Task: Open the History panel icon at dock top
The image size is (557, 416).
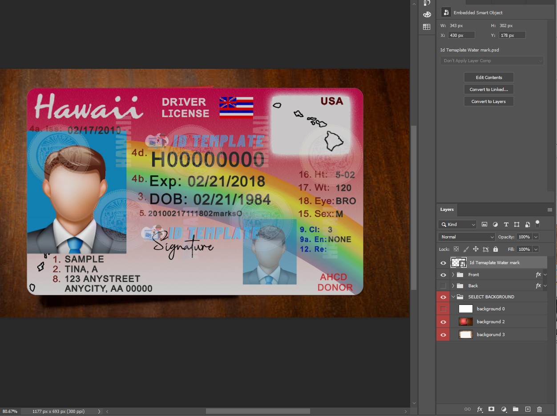Action: coord(427,3)
